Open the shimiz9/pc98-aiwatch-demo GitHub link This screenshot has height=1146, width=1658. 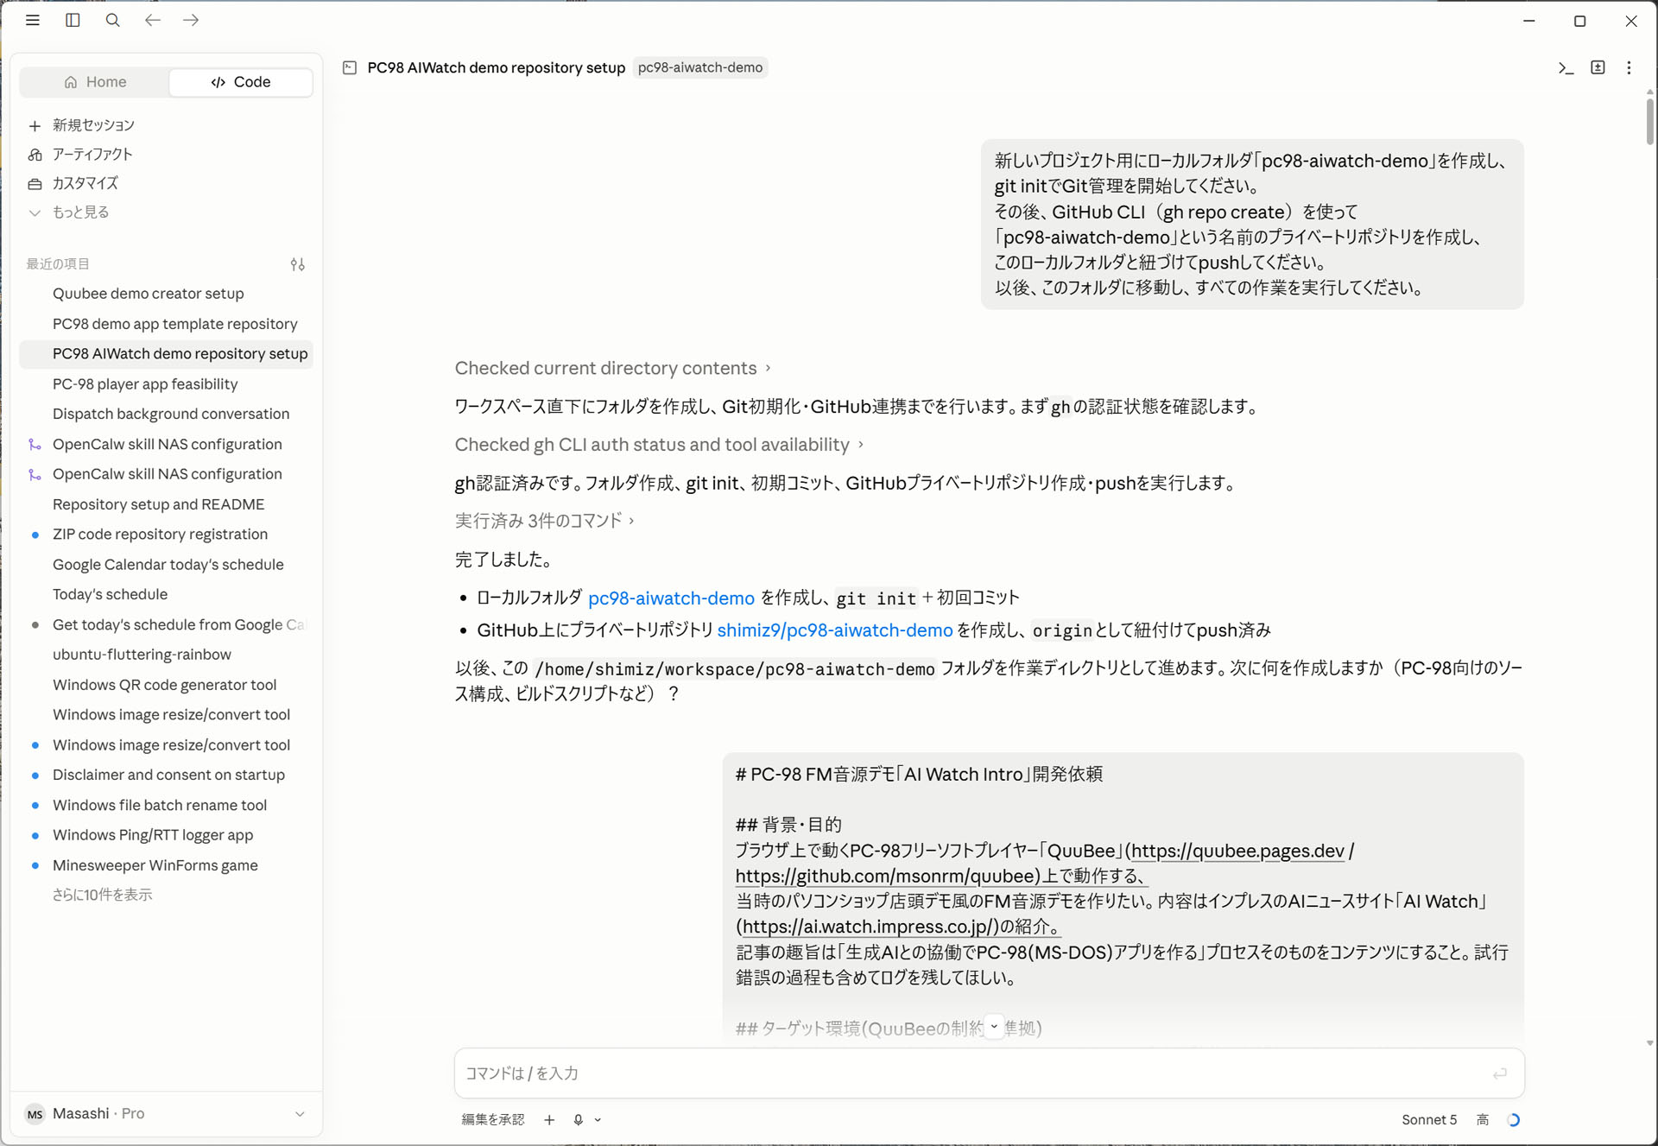(834, 630)
